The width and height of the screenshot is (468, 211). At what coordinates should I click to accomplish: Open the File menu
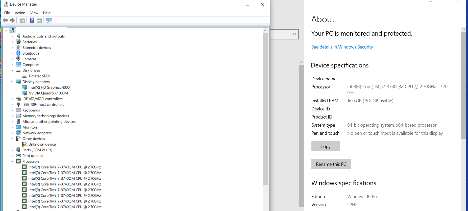coord(7,13)
